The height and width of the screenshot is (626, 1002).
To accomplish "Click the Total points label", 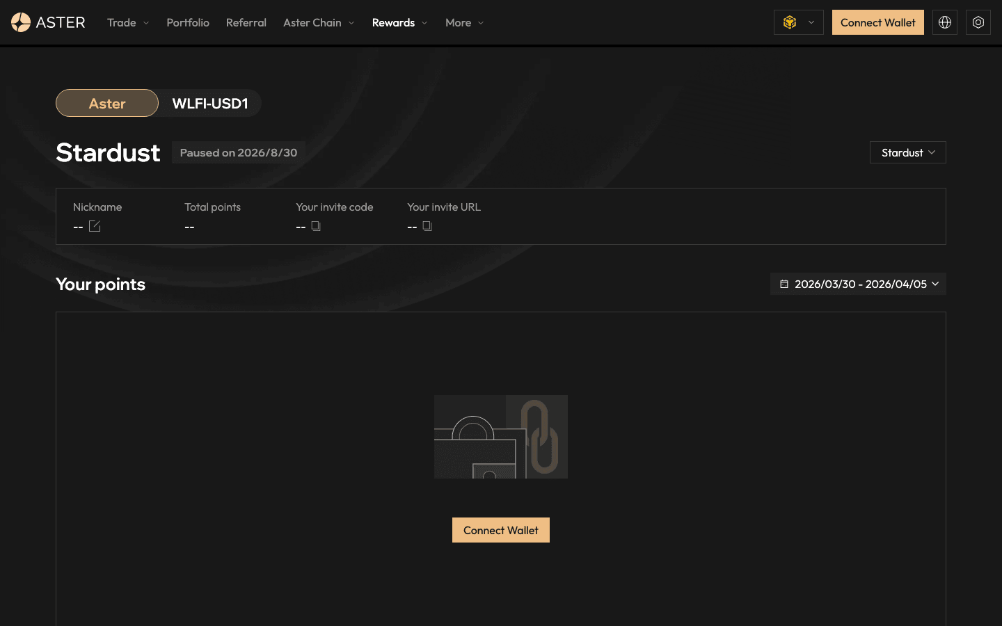I will click(212, 207).
